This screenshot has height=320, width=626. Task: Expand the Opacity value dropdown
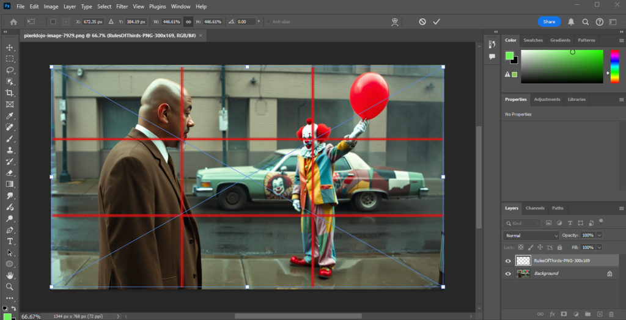[599, 235]
